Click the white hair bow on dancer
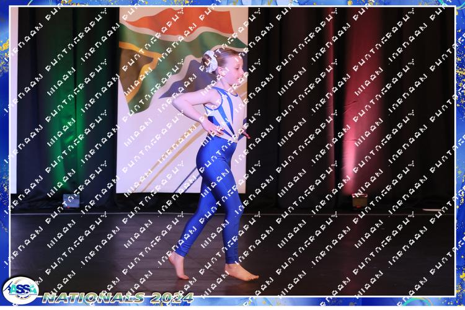Viewport: 465px width, 310px height. coord(211,61)
